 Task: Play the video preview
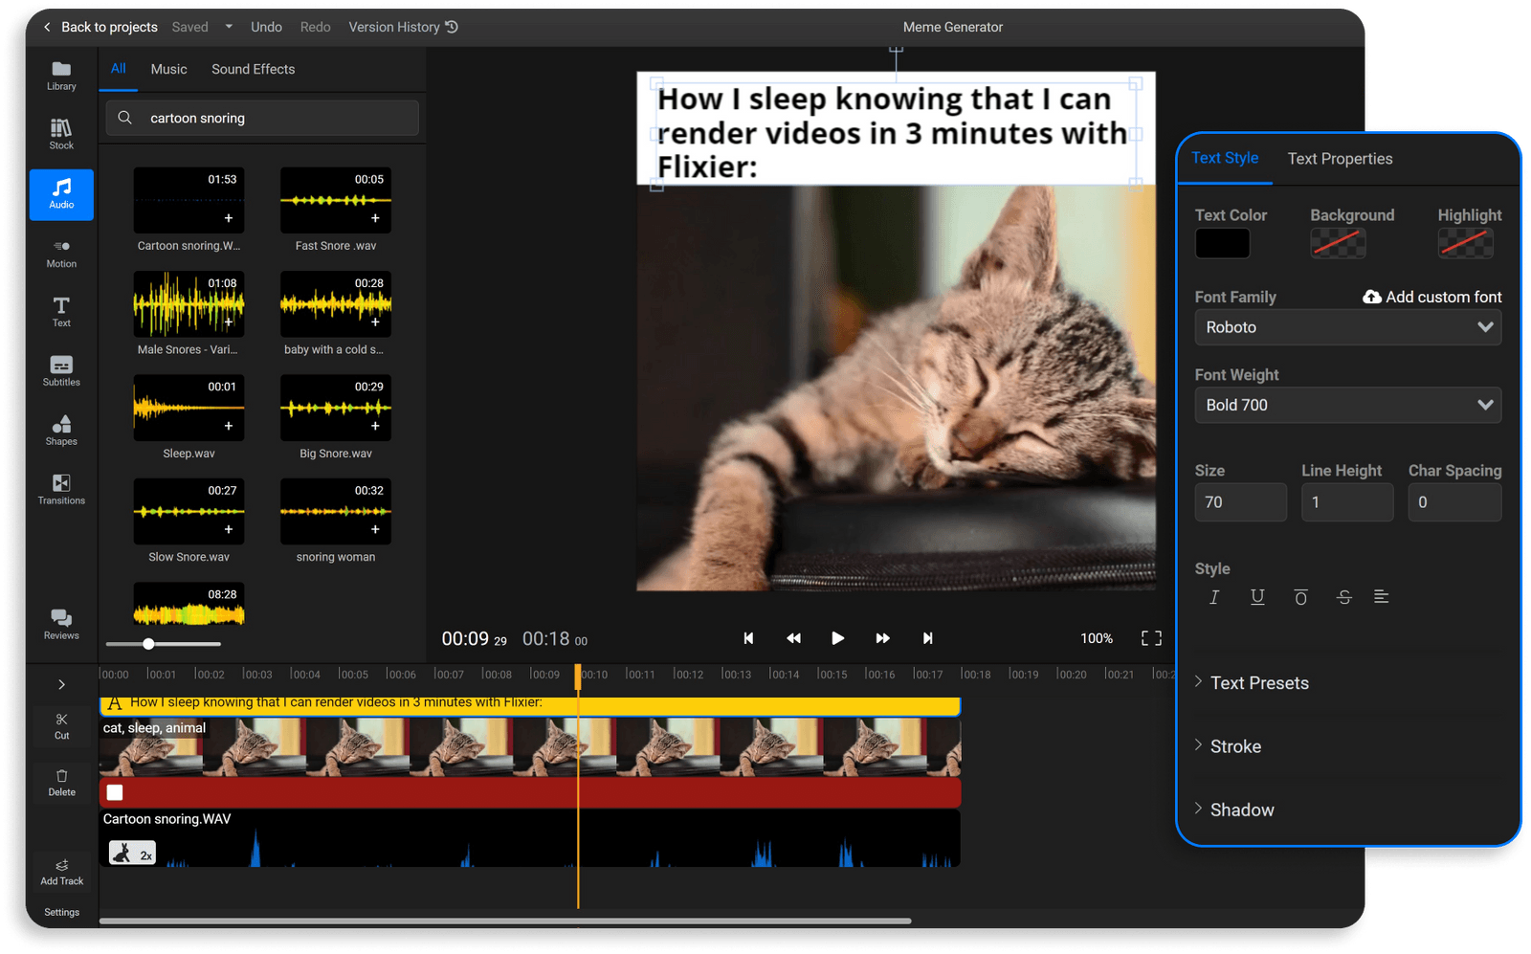tap(837, 638)
